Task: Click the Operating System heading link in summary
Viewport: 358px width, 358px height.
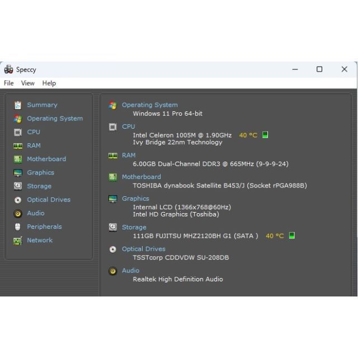Action: click(150, 105)
